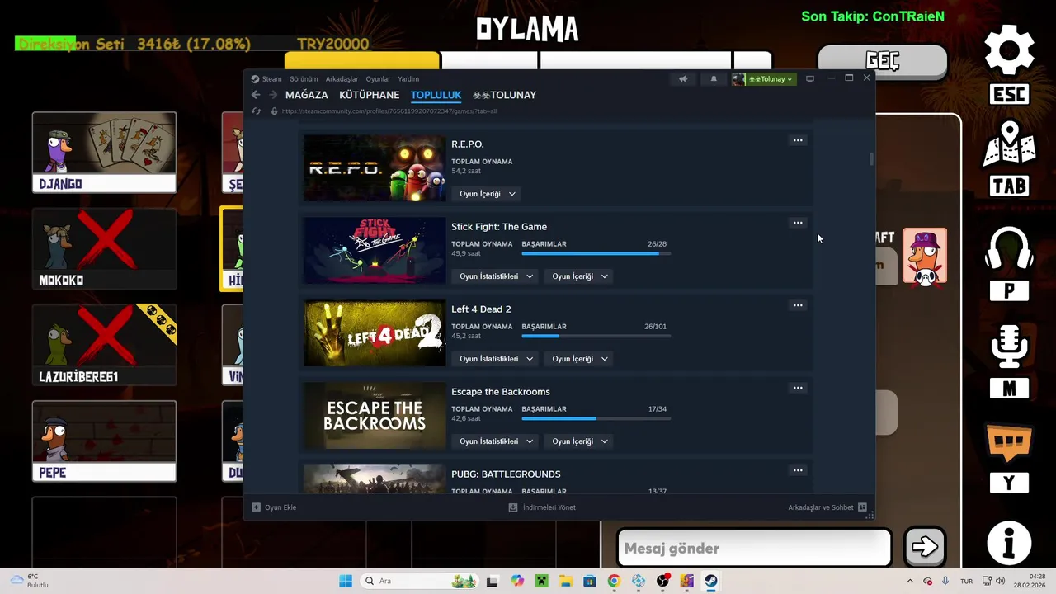1056x594 pixels.
Task: Expand Oyun İçeriği for Escape the Backrooms
Action: (x=579, y=441)
